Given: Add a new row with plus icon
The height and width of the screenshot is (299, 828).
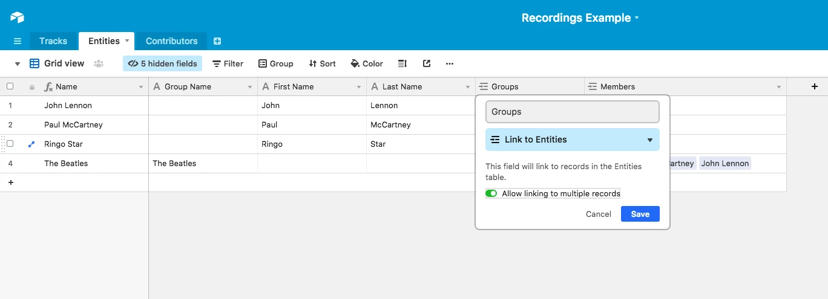Looking at the screenshot, I should pyautogui.click(x=10, y=182).
